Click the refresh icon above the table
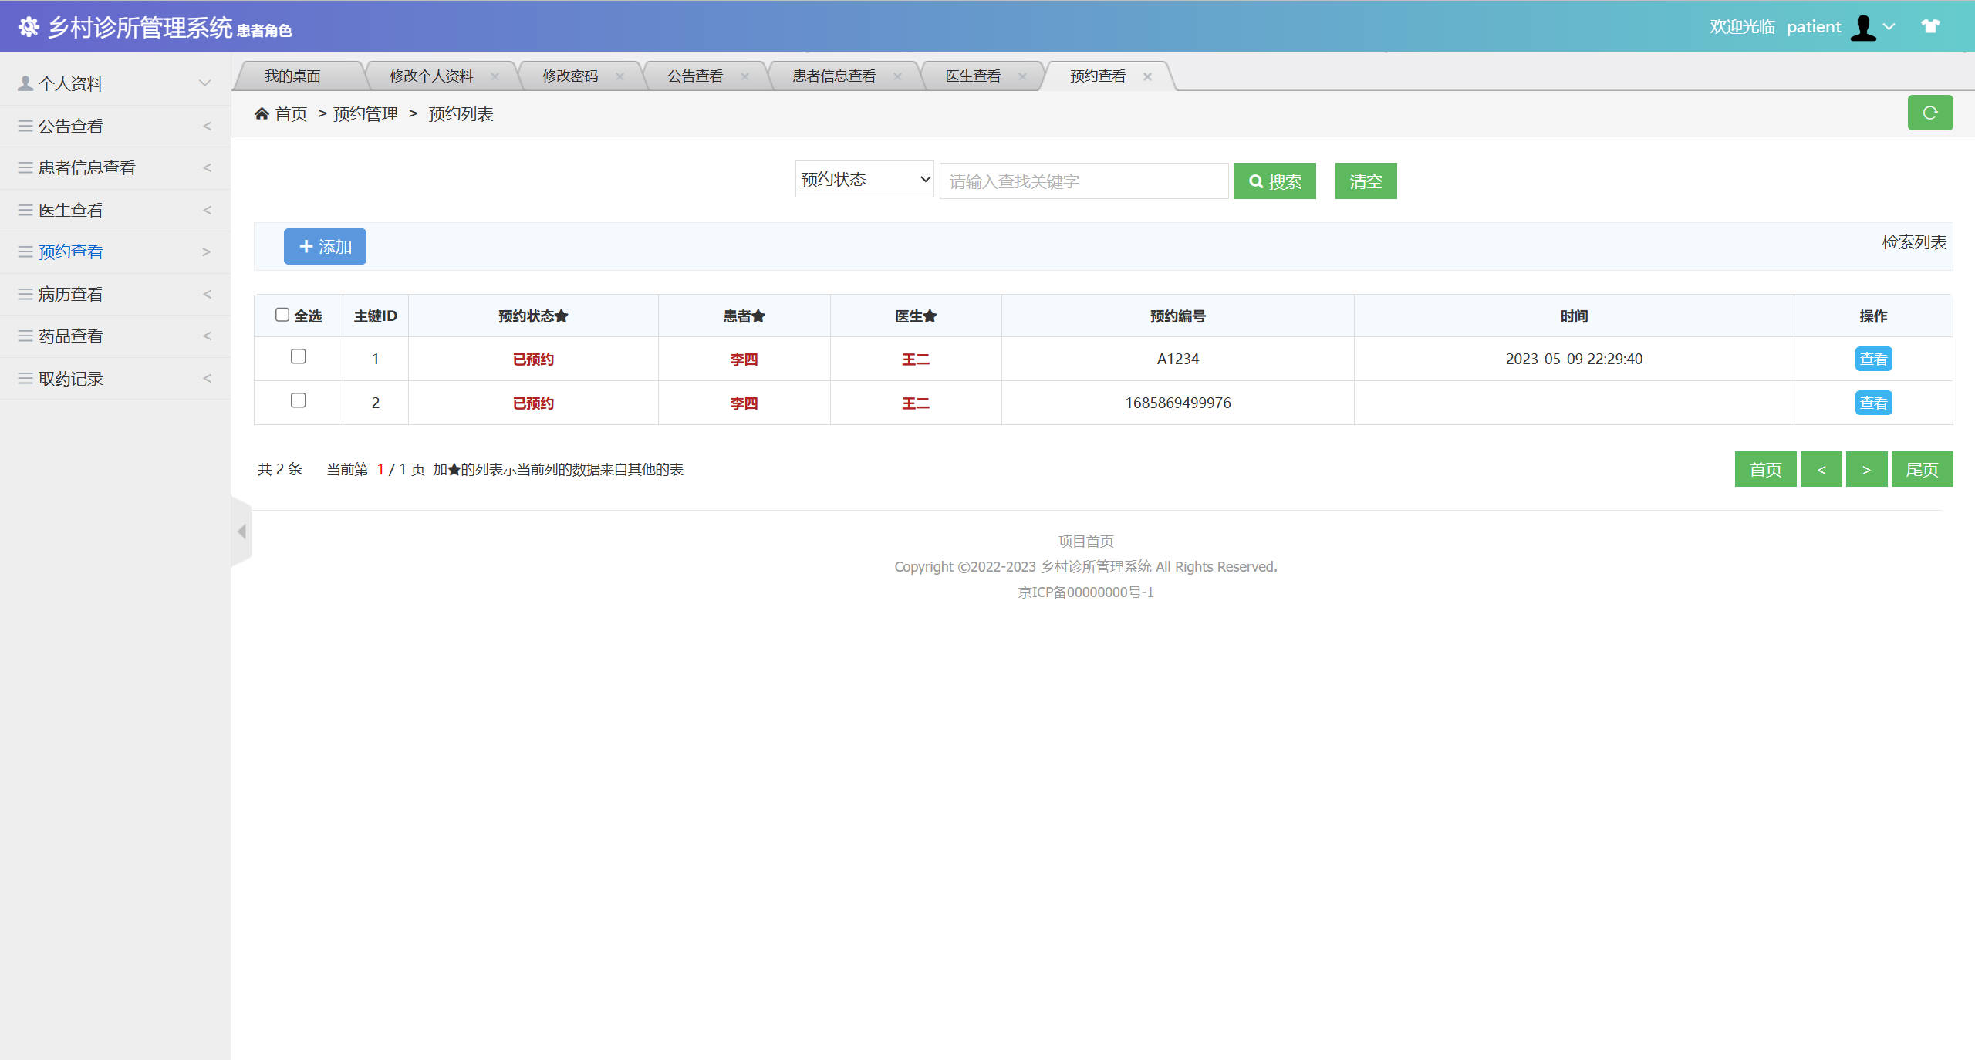Screen dimensions: 1975x1060 tap(1930, 113)
